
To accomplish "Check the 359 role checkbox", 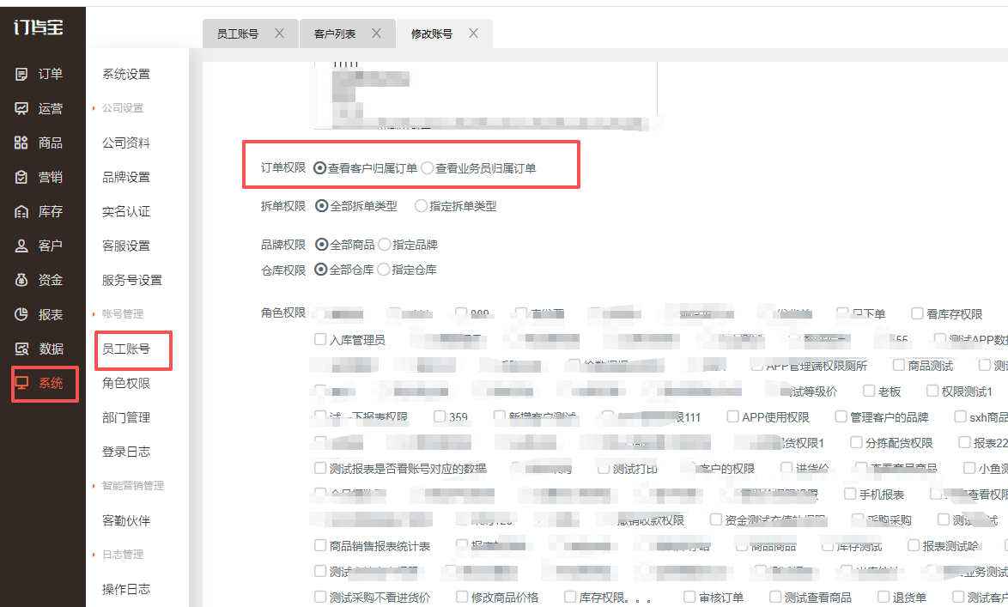I will [x=440, y=416].
